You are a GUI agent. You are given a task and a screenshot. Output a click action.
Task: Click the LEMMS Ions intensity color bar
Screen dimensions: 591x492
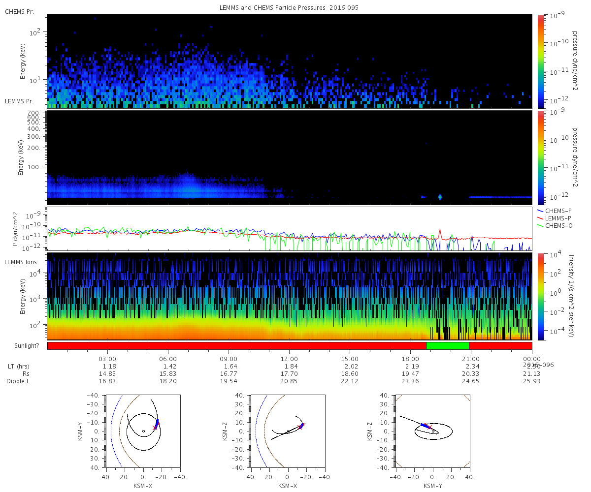(x=540, y=297)
